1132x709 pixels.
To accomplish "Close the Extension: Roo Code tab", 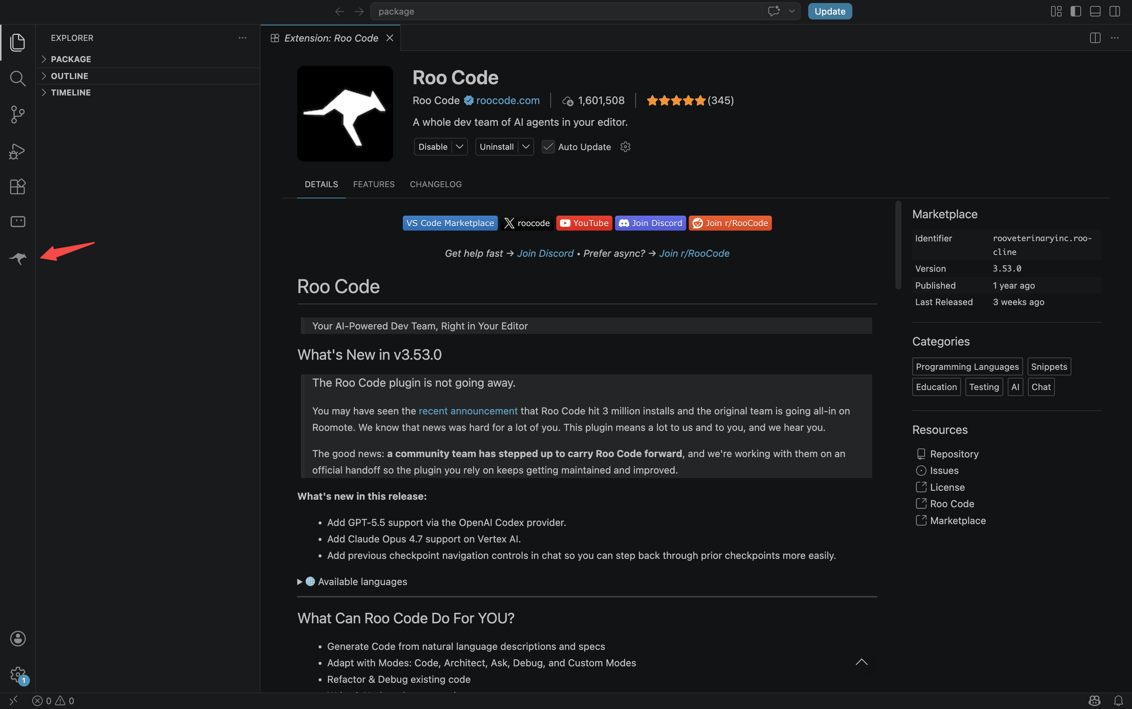I will (x=390, y=38).
